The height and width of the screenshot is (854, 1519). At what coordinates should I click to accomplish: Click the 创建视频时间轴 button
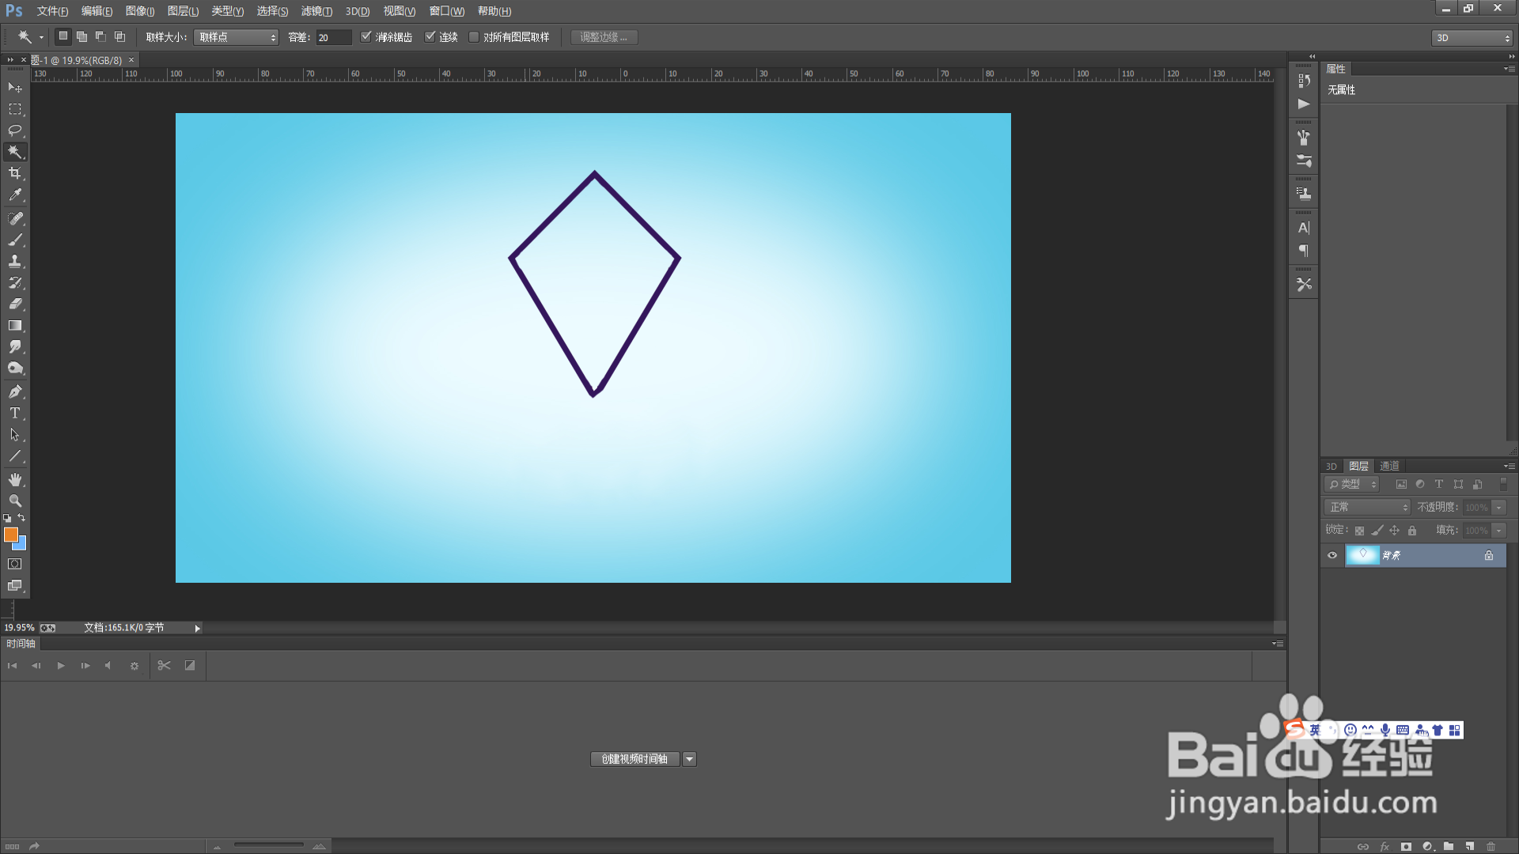[634, 759]
